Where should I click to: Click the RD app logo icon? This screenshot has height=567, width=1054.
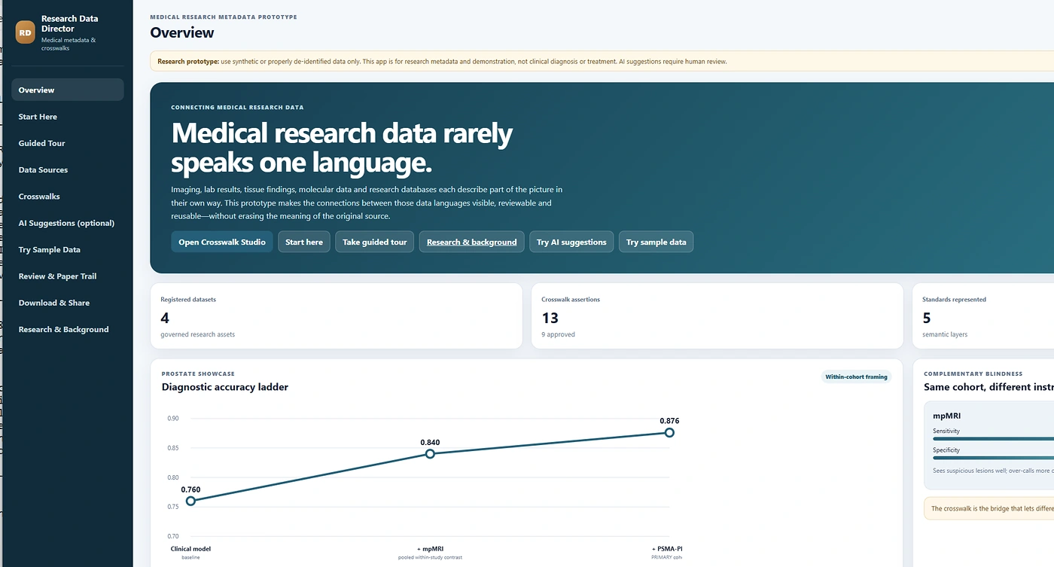pos(26,32)
